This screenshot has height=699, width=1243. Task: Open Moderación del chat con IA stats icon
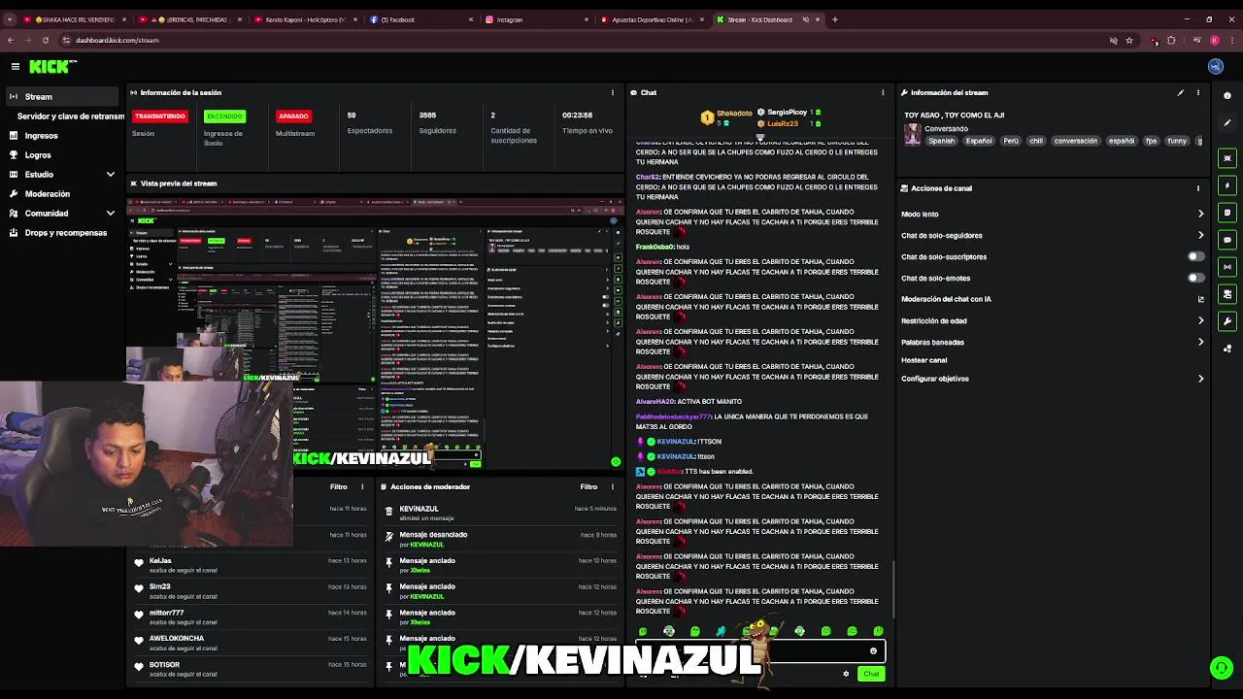pos(1201,300)
